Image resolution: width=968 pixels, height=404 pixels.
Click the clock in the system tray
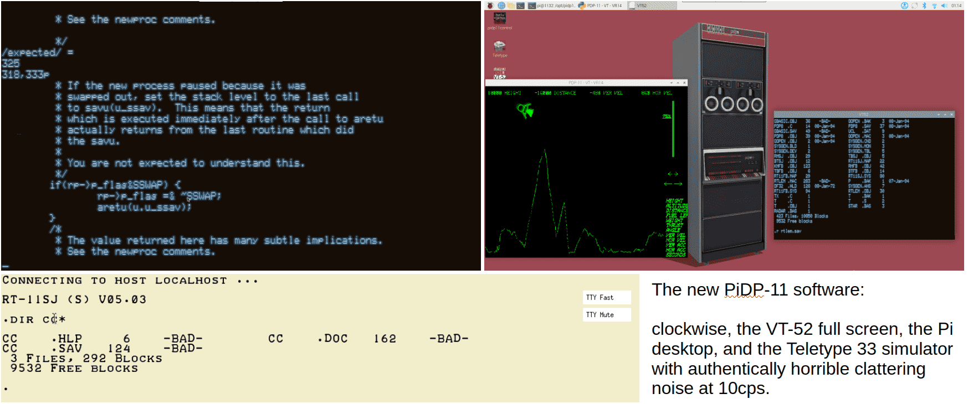pyautogui.click(x=956, y=6)
